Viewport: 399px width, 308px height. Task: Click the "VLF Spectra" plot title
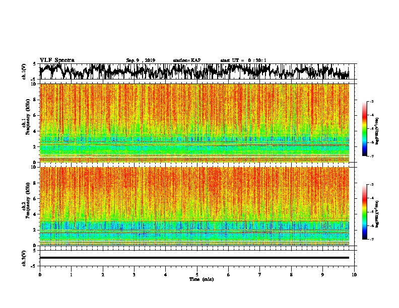[x=57, y=60]
